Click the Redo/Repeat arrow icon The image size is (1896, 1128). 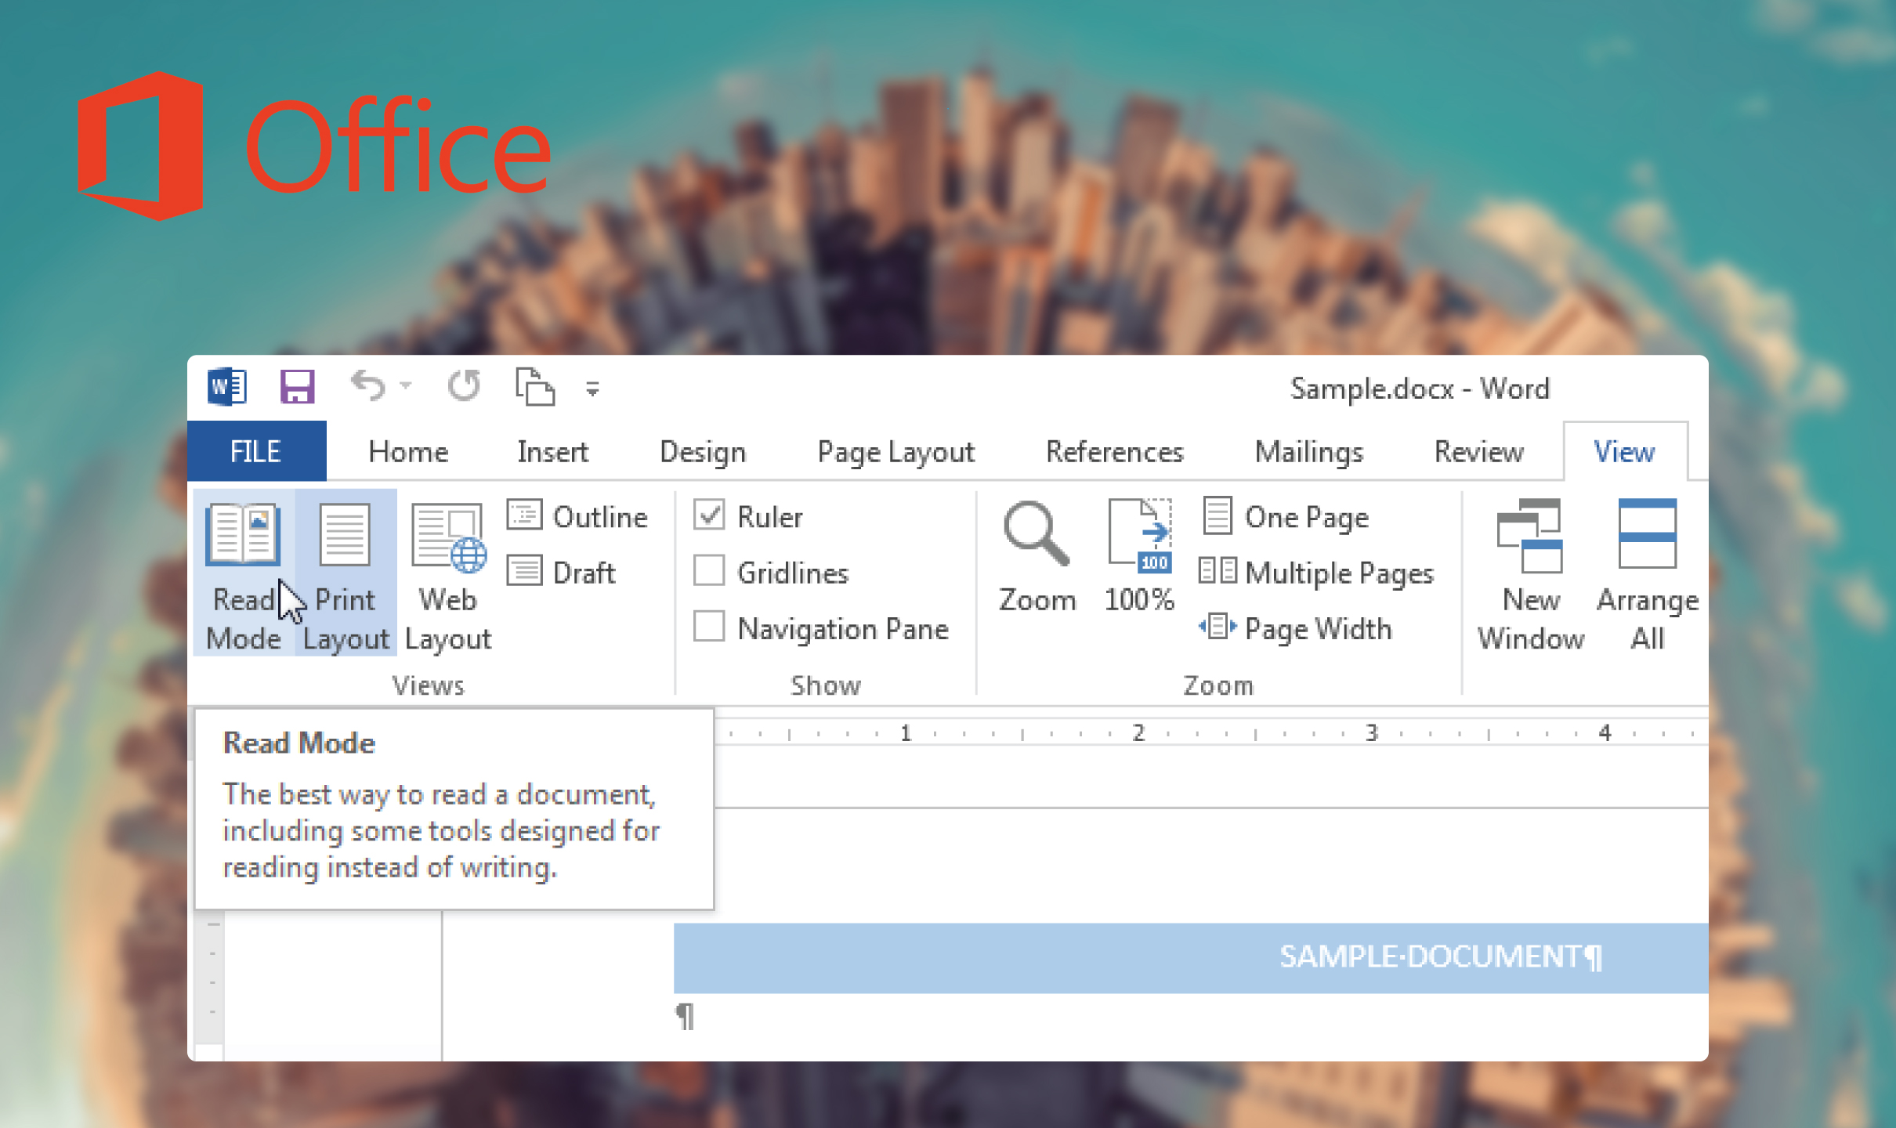tap(464, 385)
